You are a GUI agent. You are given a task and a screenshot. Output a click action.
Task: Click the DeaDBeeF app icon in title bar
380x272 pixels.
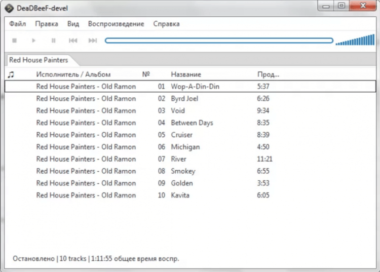(x=9, y=7)
